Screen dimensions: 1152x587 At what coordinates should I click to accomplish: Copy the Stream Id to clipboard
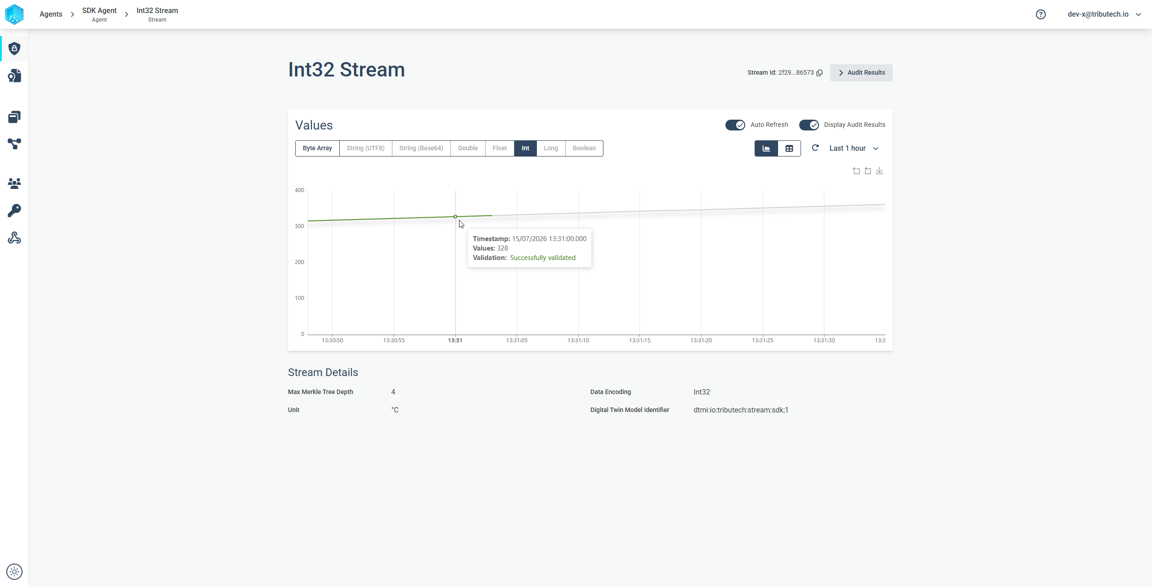click(x=819, y=73)
